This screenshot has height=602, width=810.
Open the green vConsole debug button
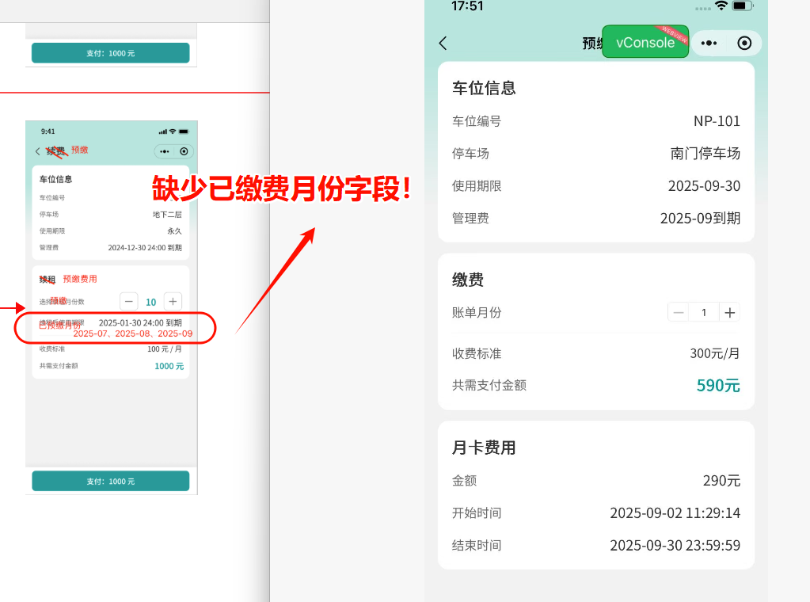pos(645,42)
